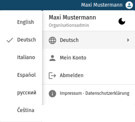This screenshot has width=135, height=122.
Task: Open the Impressum link
Action: tap(71, 93)
